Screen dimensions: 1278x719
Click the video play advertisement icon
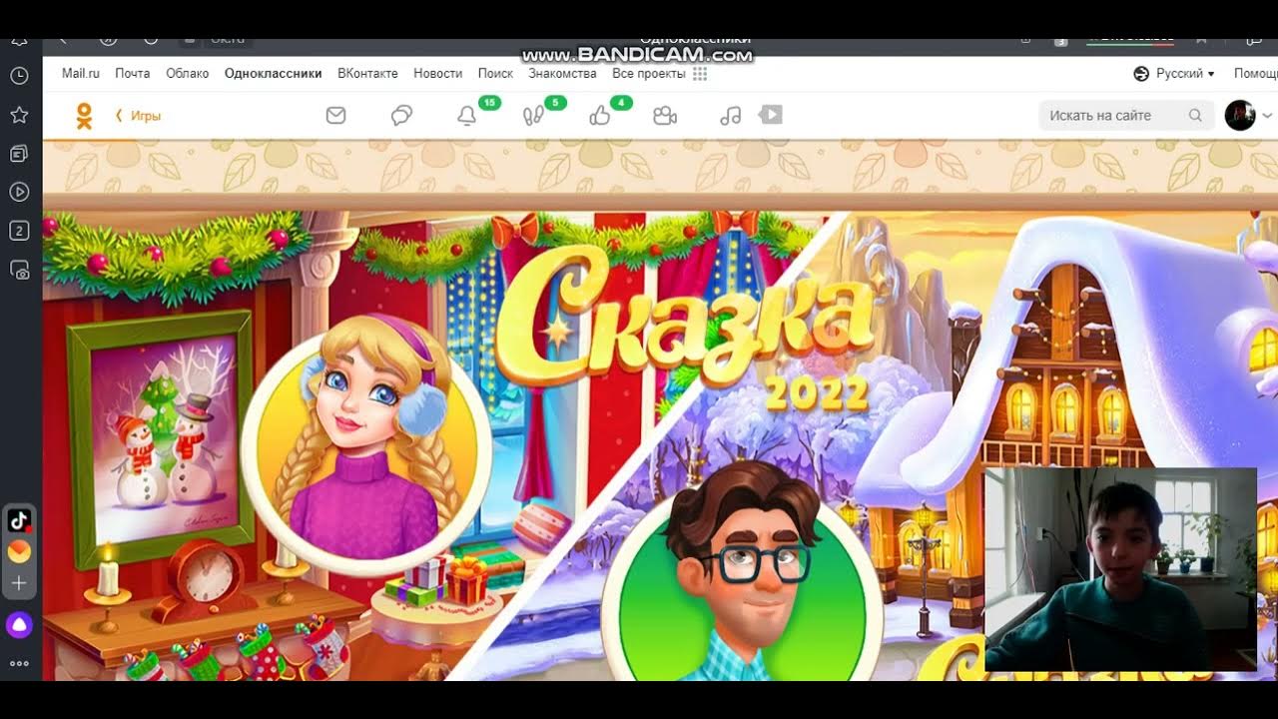[x=771, y=115]
